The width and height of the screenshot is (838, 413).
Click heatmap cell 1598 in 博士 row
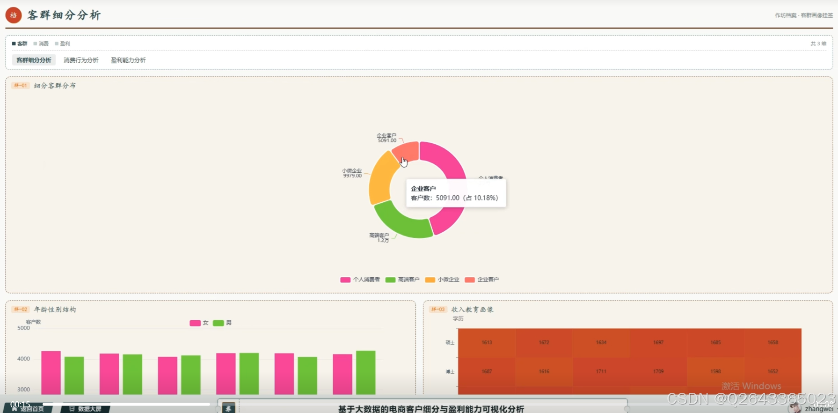(x=715, y=372)
